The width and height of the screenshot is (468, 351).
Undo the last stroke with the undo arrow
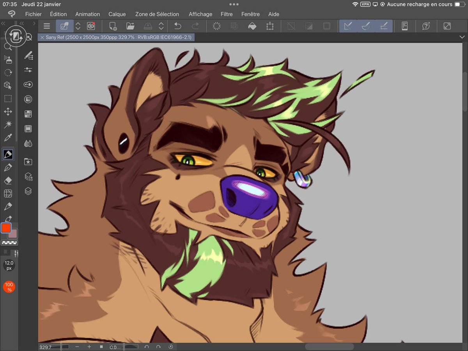click(x=177, y=26)
